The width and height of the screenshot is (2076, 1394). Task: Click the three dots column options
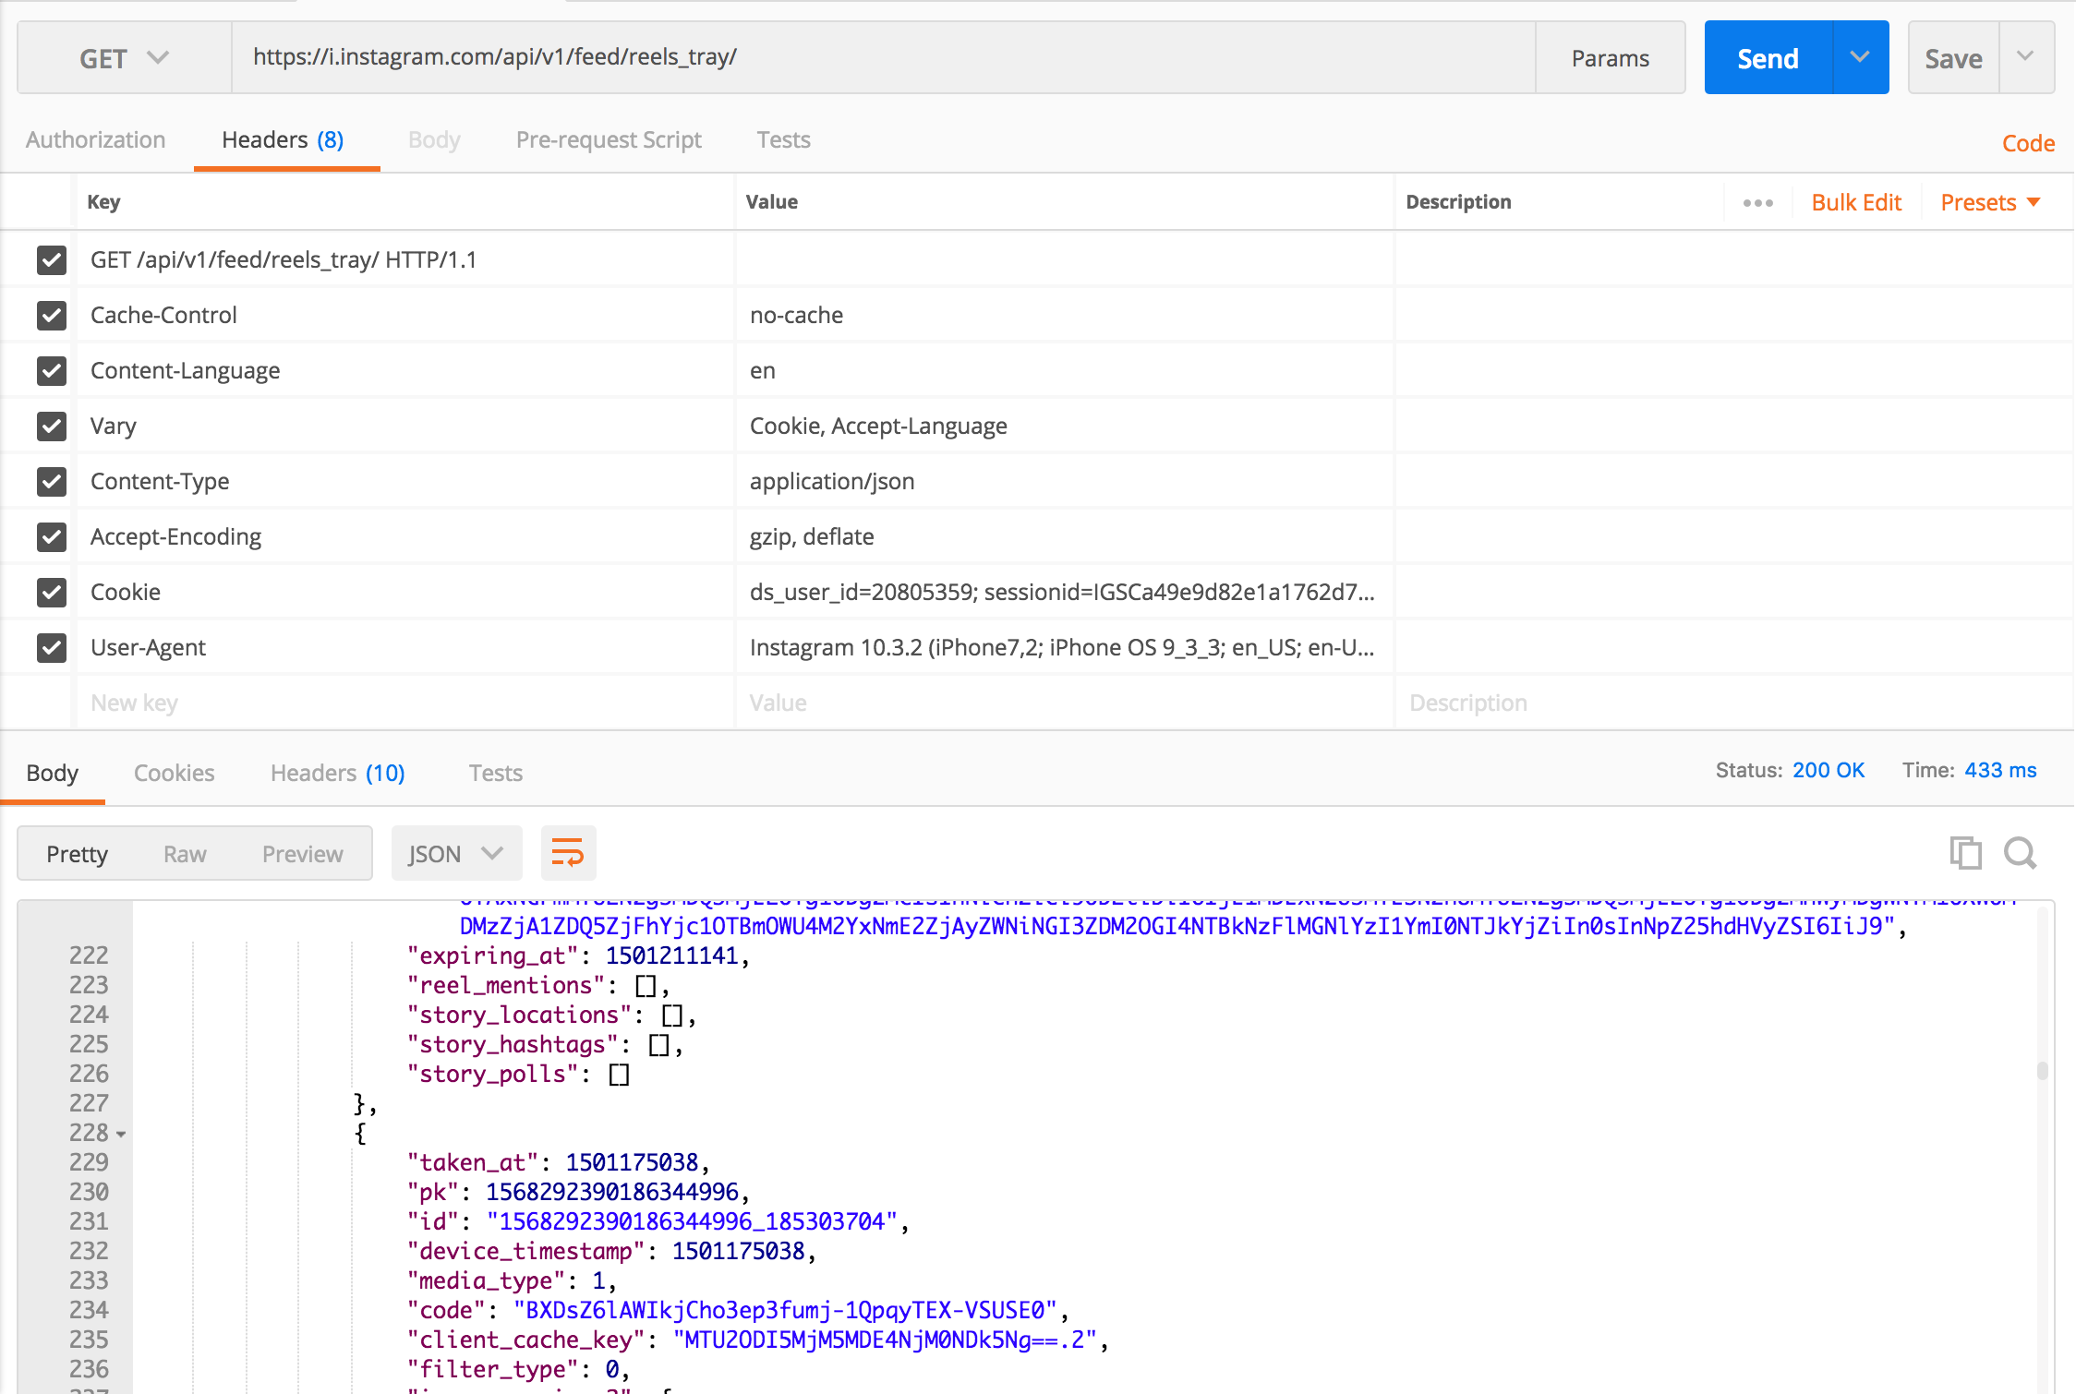point(1757,203)
